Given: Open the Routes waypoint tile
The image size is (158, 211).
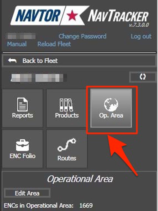Looking at the screenshot, I should [67, 149].
